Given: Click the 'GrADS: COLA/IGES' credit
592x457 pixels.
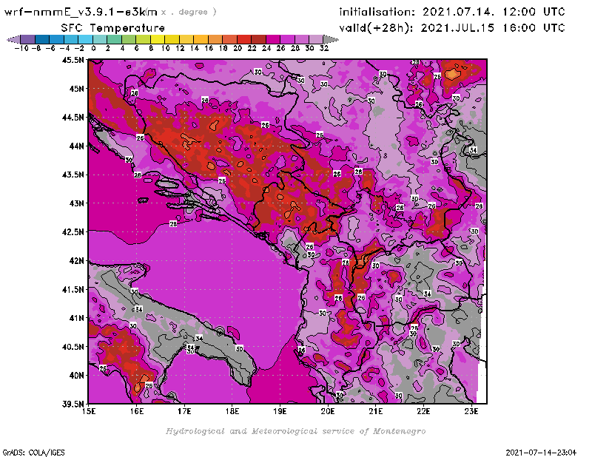Looking at the screenshot, I should click(33, 453).
